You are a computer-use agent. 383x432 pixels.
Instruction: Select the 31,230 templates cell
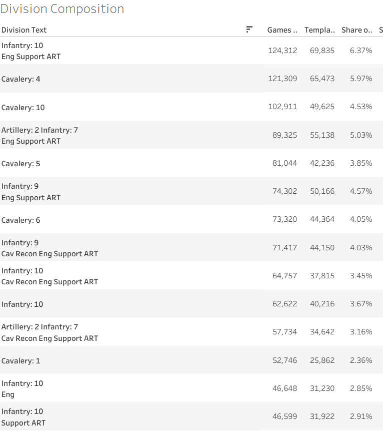[322, 388]
